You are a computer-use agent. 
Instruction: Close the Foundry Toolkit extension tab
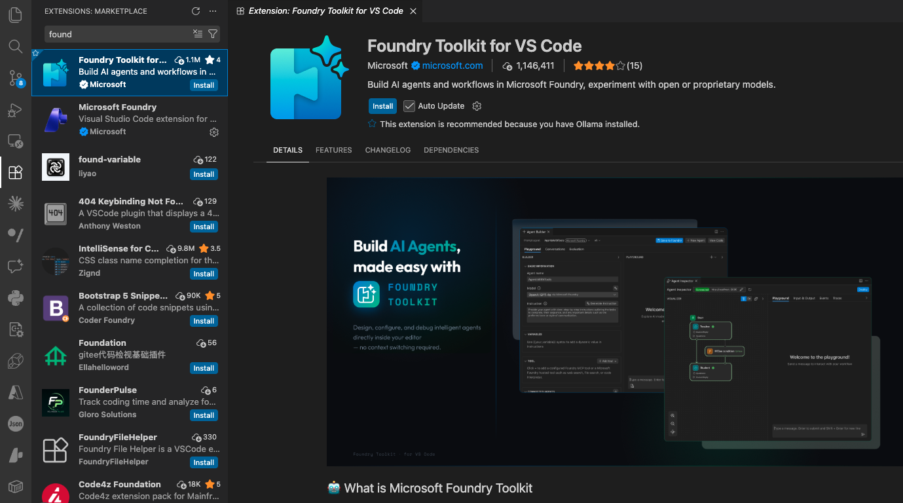pyautogui.click(x=413, y=11)
